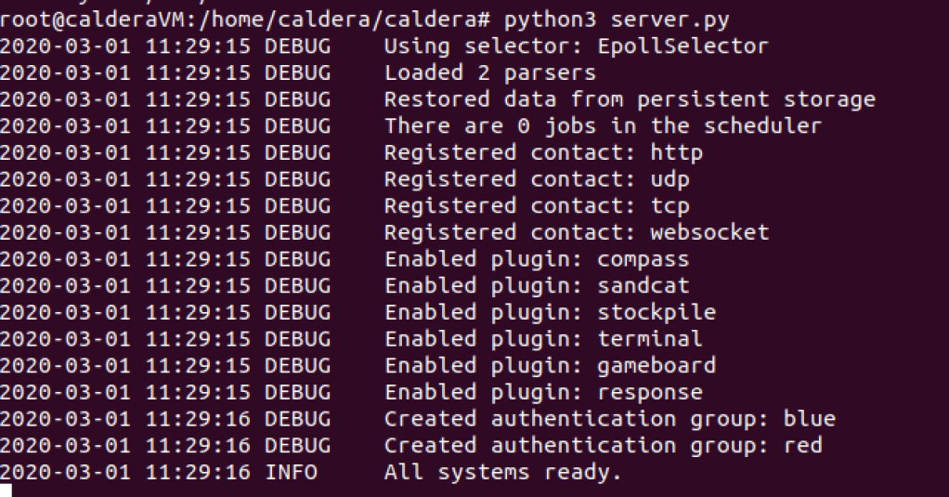Click 'Enabled plugin: response' line
This screenshot has width=949, height=497.
[x=543, y=392]
